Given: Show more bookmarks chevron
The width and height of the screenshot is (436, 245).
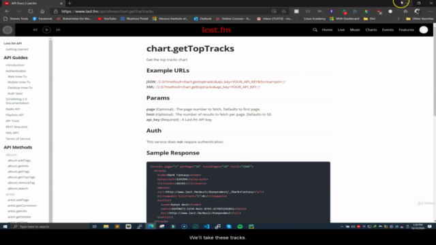Looking at the screenshot, I should click(399, 18).
